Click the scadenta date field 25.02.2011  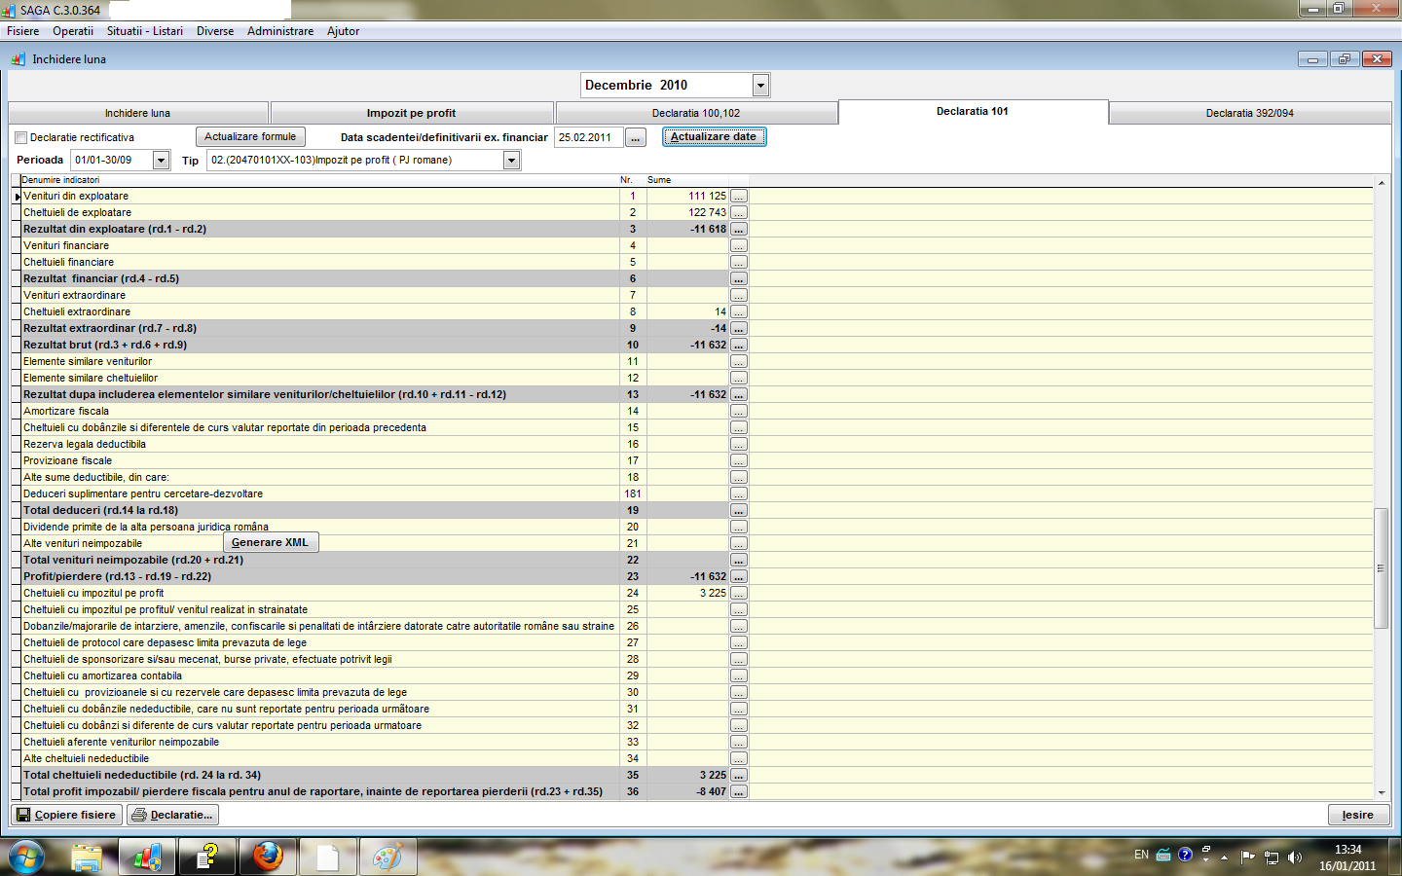tap(588, 137)
